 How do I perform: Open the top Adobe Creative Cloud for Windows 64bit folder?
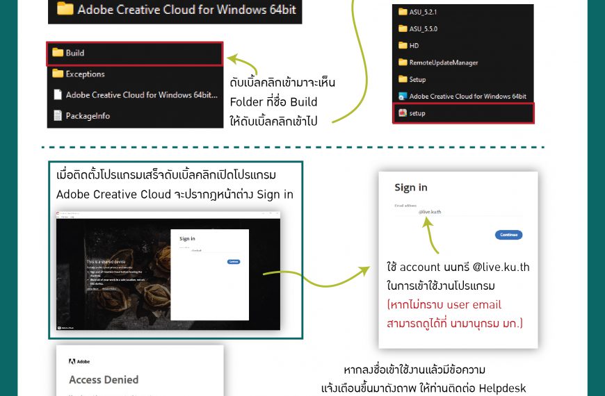(175, 9)
